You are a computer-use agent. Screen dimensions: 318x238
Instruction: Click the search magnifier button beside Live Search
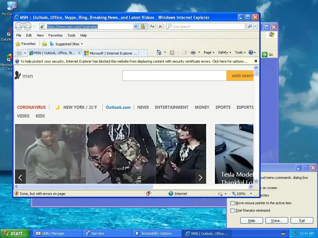[250, 27]
